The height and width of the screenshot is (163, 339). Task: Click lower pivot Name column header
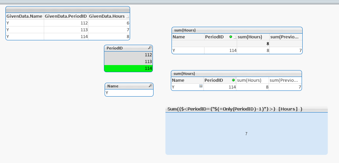click(x=188, y=80)
